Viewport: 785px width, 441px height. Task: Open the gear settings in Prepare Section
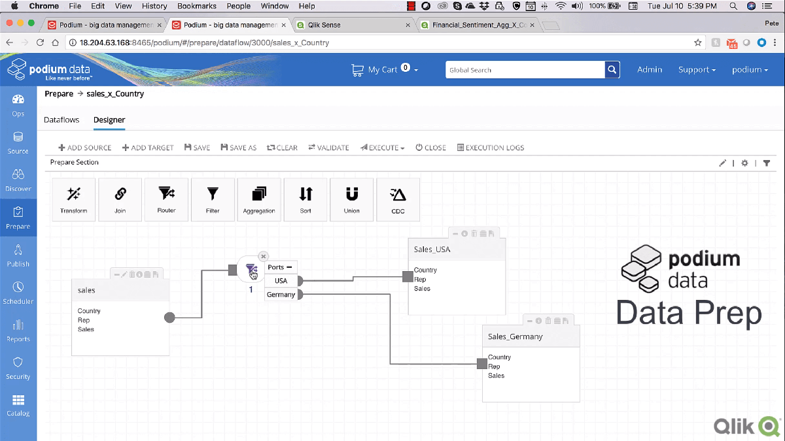coord(744,163)
